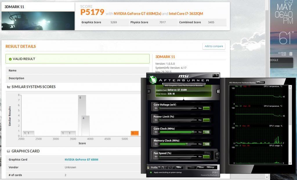
Task: Click the '# of cards' row
Action: tap(74, 175)
